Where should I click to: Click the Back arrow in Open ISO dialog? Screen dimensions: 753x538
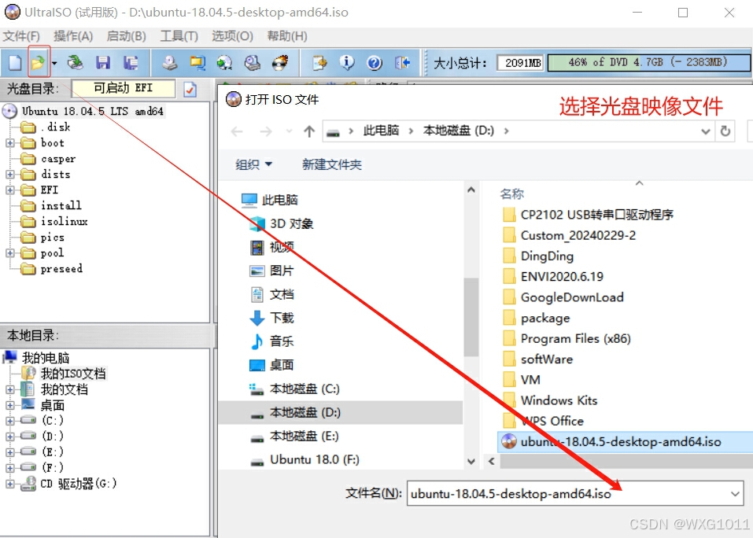[x=237, y=131]
